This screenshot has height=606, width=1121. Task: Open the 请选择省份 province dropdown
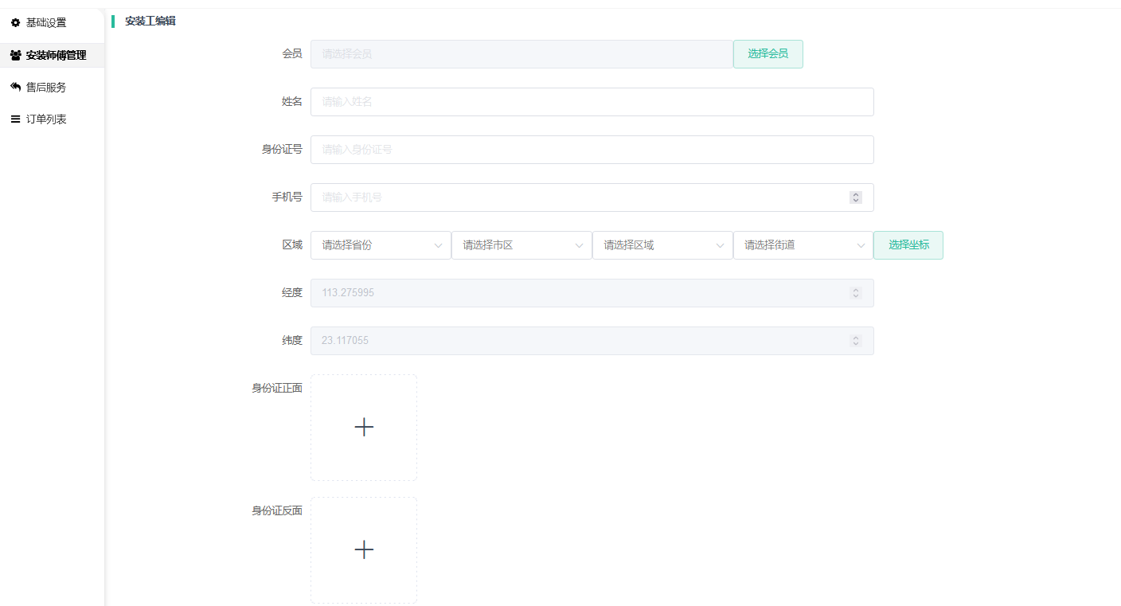pyautogui.click(x=381, y=245)
